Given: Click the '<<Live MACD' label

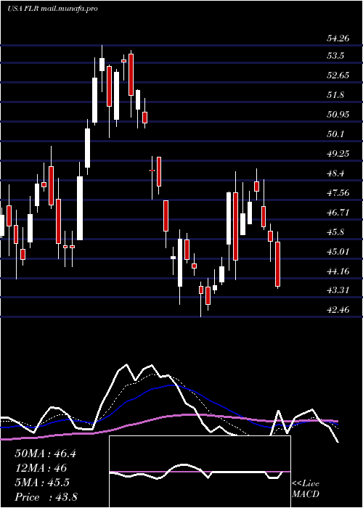Looking at the screenshot, I should (306, 489).
